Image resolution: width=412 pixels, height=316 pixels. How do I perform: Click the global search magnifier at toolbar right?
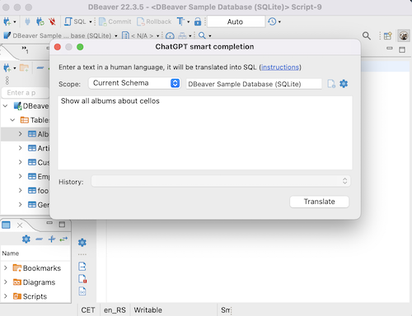tap(367, 35)
